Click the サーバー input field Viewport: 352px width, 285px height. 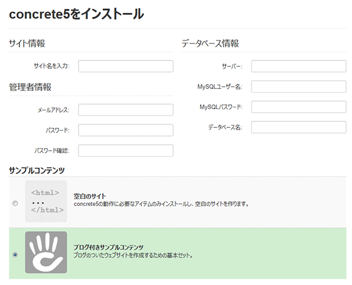click(x=299, y=66)
